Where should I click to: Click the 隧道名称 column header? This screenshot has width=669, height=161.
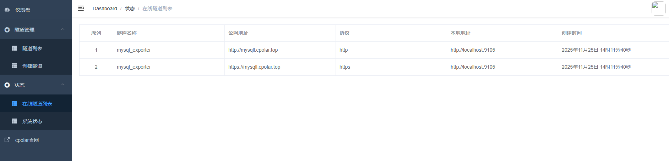(x=127, y=33)
